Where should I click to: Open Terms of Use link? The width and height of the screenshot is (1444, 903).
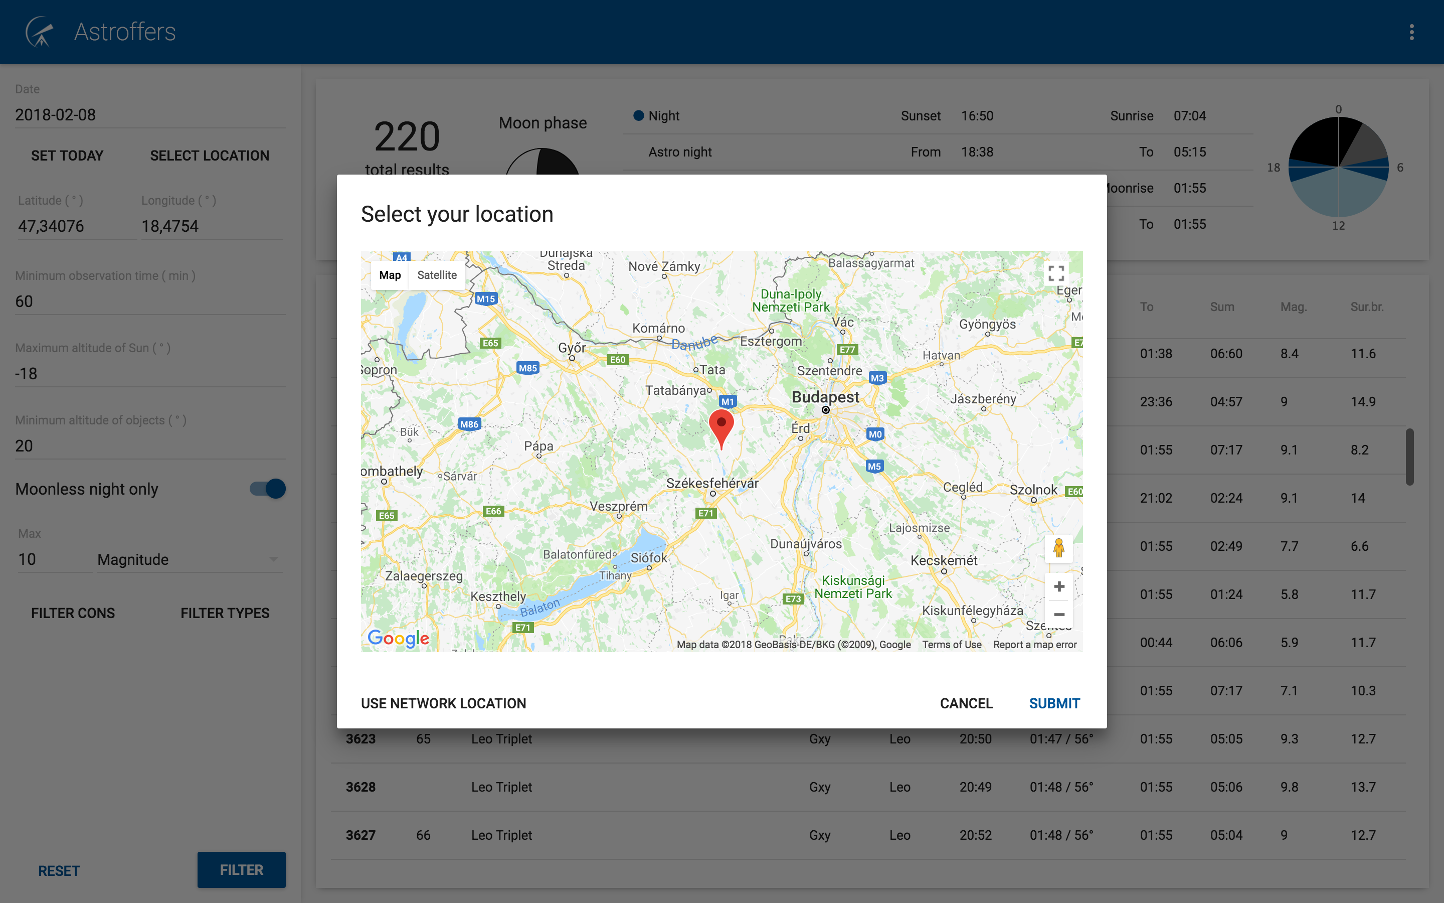[x=952, y=645]
